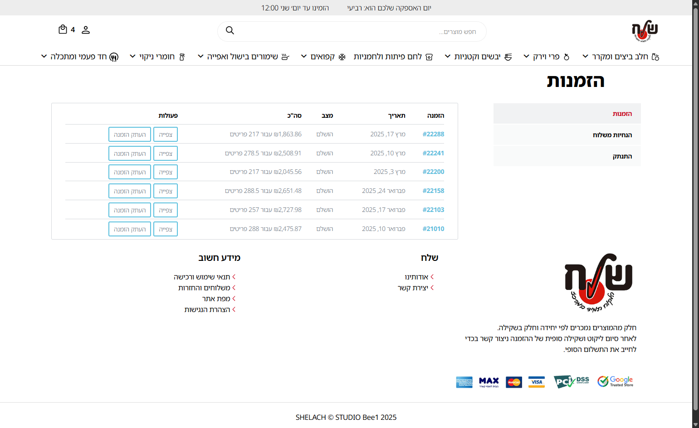Image resolution: width=699 pixels, height=428 pixels.
Task: Click העתק הזמנה for order #22103
Action: 130,210
